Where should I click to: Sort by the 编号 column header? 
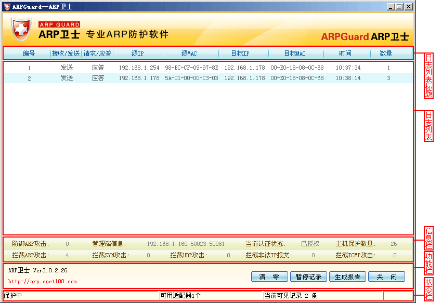tap(29, 53)
